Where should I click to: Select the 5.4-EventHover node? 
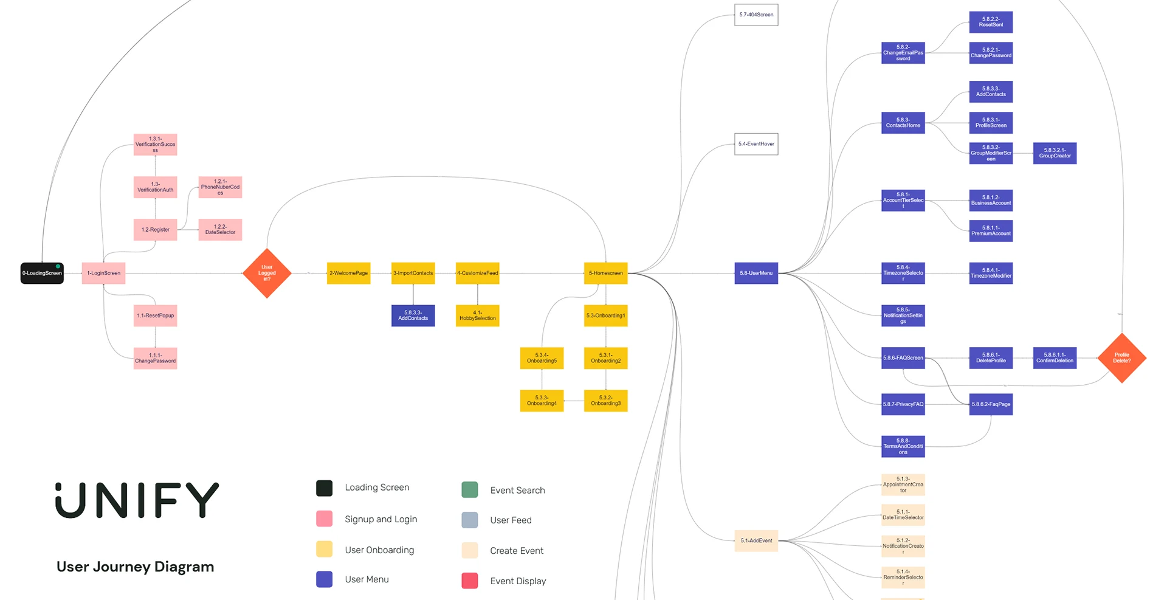[x=756, y=144]
